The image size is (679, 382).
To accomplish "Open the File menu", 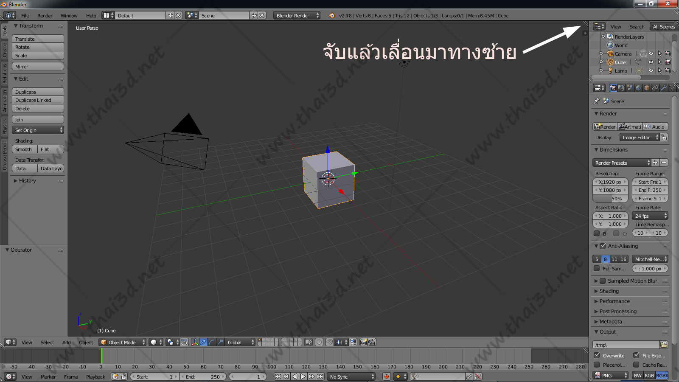I will (x=25, y=16).
